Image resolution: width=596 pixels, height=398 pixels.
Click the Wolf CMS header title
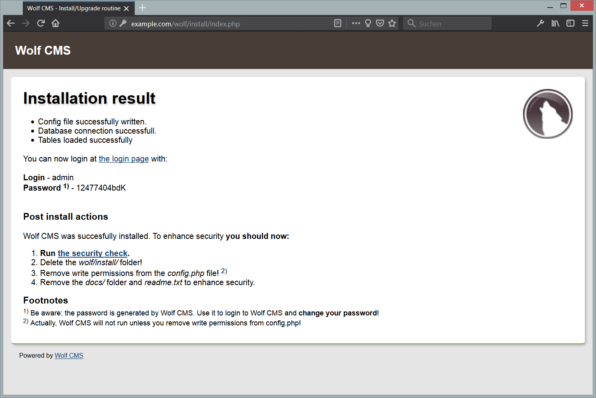tap(43, 50)
